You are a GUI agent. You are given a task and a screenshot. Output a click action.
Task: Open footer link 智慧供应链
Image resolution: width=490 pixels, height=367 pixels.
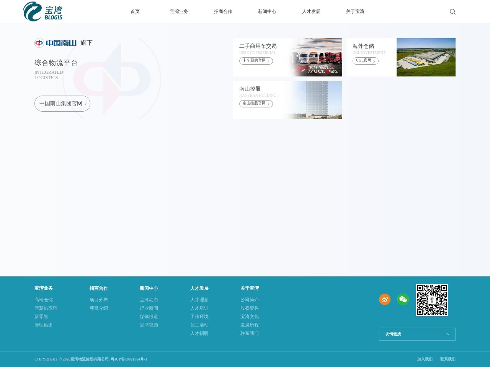(46, 308)
